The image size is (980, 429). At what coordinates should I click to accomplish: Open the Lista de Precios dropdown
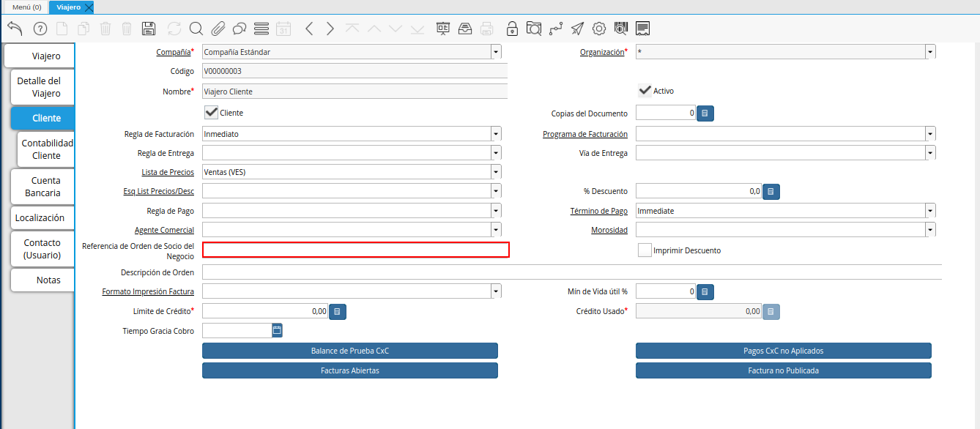[497, 172]
